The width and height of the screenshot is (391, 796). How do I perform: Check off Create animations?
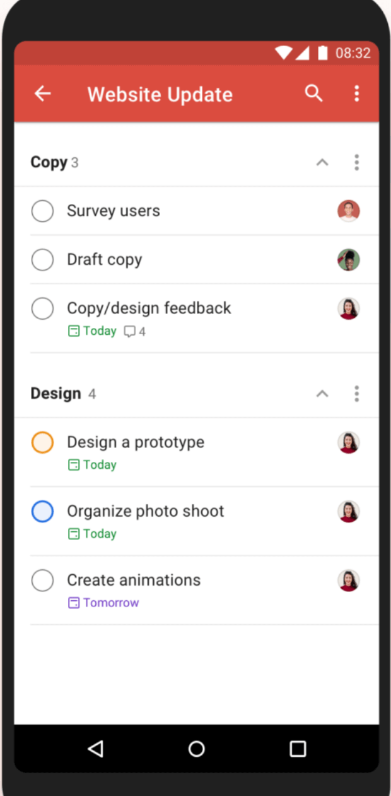(x=42, y=580)
